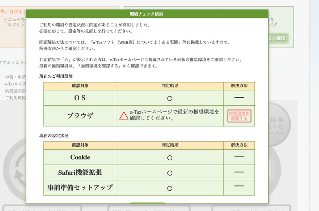Click the Cookie row dash in 解決方法

[239, 157]
